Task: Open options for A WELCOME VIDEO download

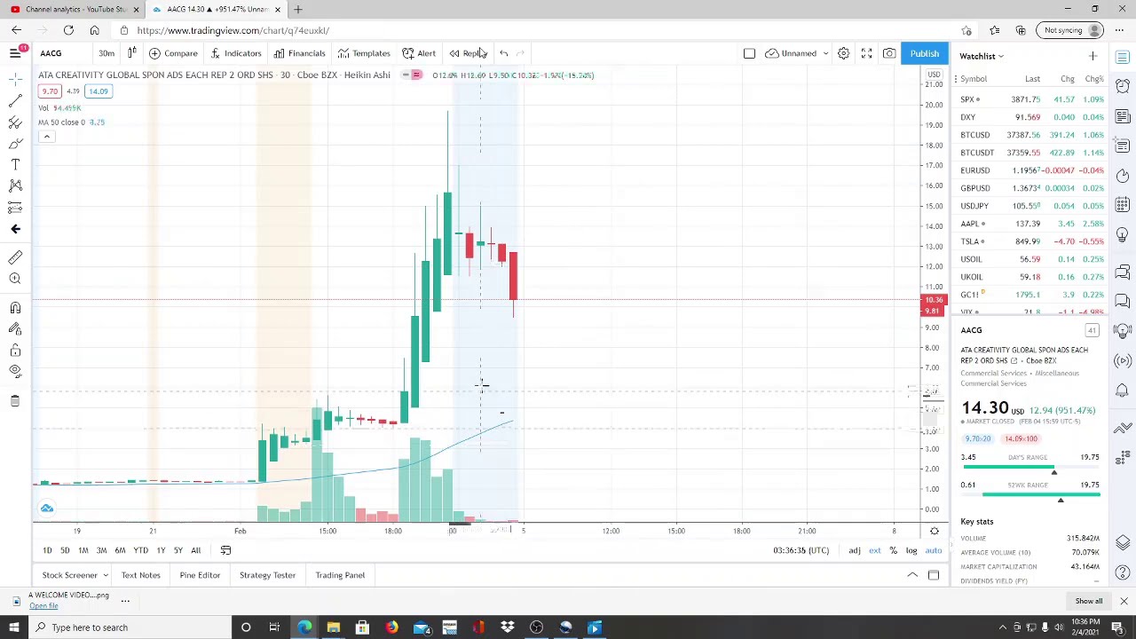Action: [125, 601]
